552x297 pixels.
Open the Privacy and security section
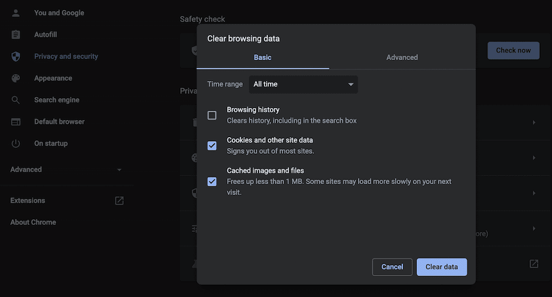(66, 57)
